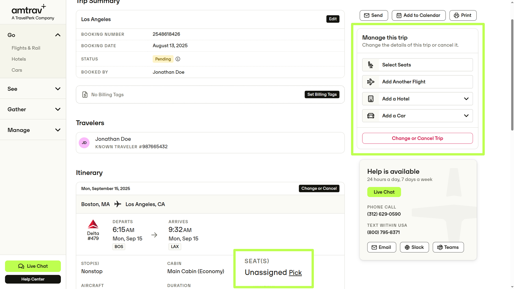Click the chat bubble icon in sidebar Live Chat

[x=21, y=266]
